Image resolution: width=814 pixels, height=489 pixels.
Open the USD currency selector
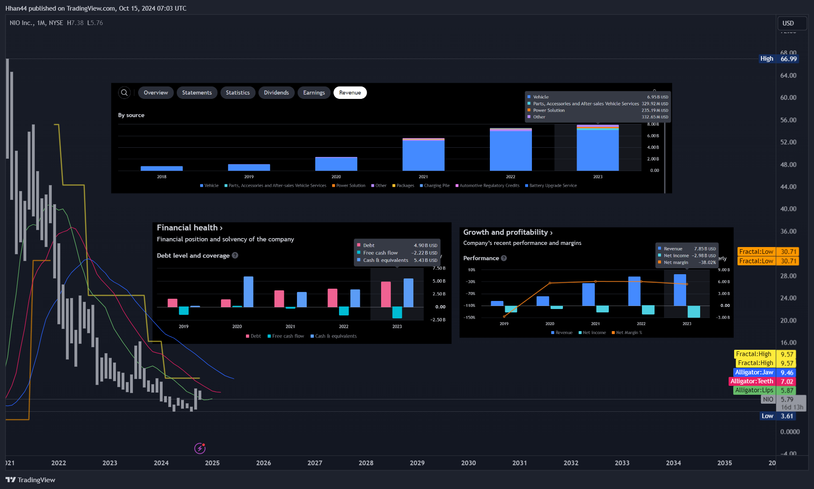tap(792, 23)
